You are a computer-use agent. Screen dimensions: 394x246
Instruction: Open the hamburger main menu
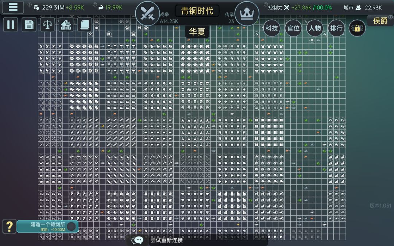point(13,7)
